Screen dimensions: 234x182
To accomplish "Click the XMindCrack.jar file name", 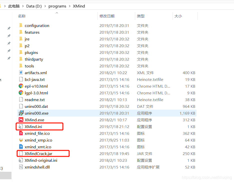I will 38,154.
